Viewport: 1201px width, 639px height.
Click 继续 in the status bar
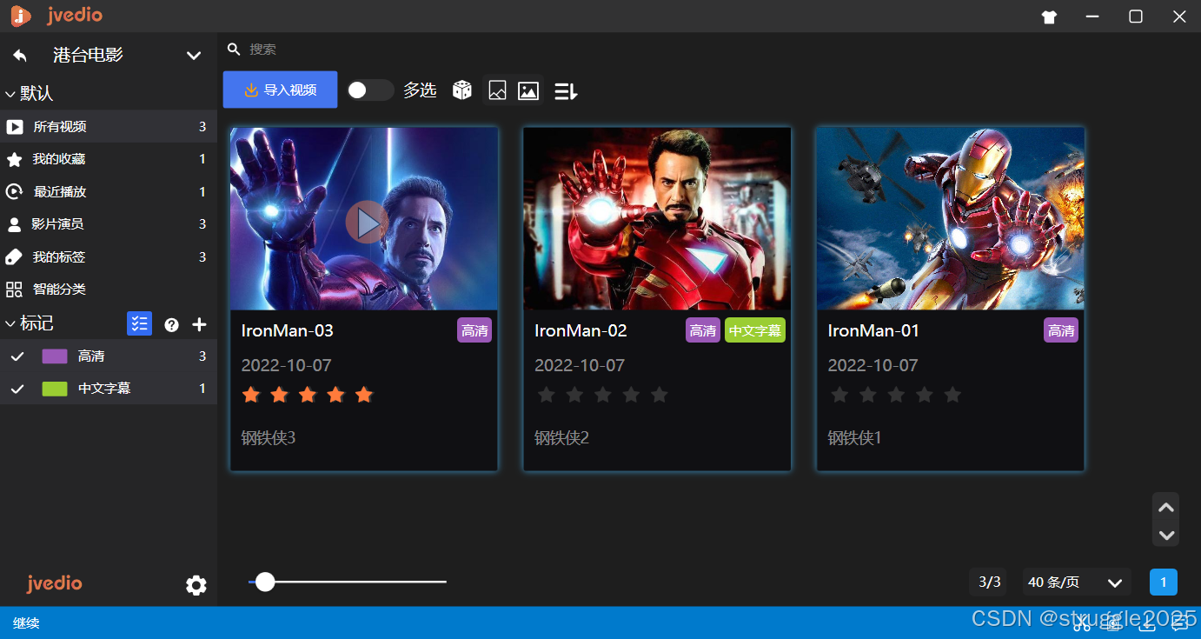click(26, 623)
